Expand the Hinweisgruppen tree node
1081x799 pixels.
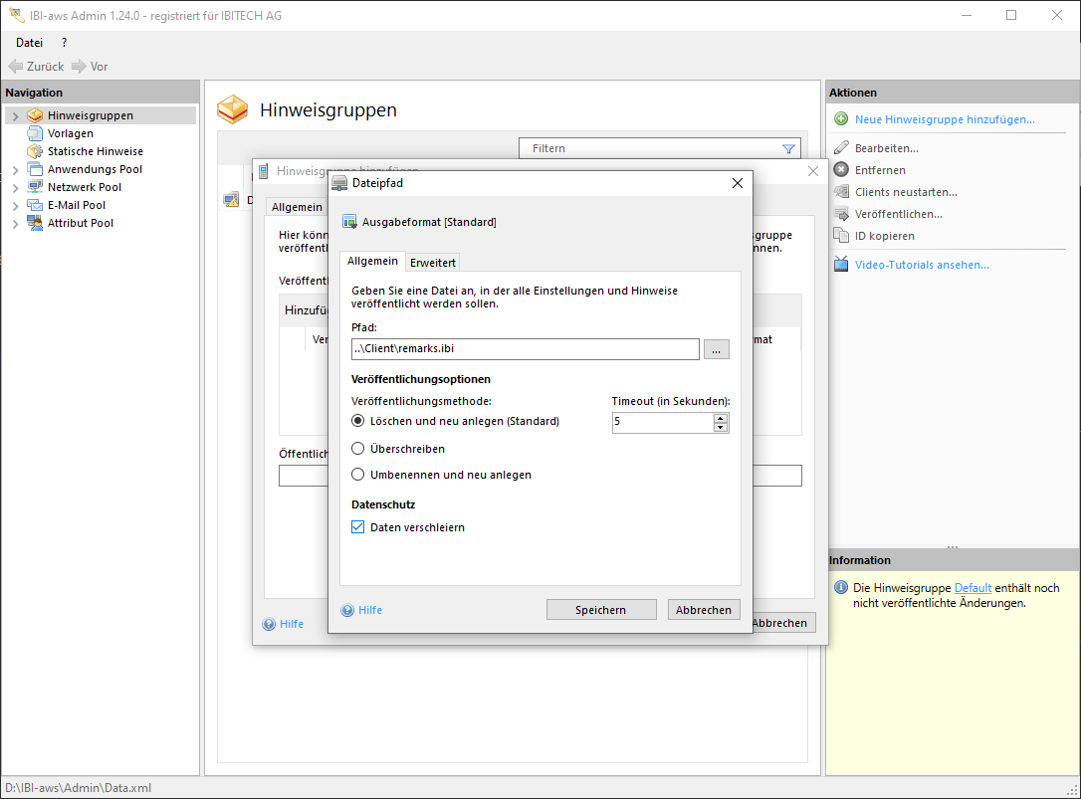click(15, 116)
